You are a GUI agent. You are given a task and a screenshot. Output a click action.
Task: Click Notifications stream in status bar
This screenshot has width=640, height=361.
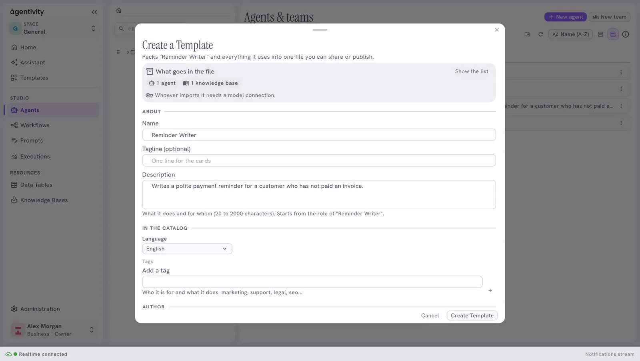pos(610,354)
